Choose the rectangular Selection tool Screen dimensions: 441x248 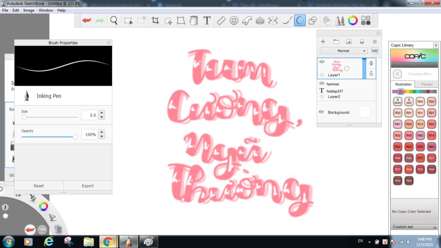128,21
